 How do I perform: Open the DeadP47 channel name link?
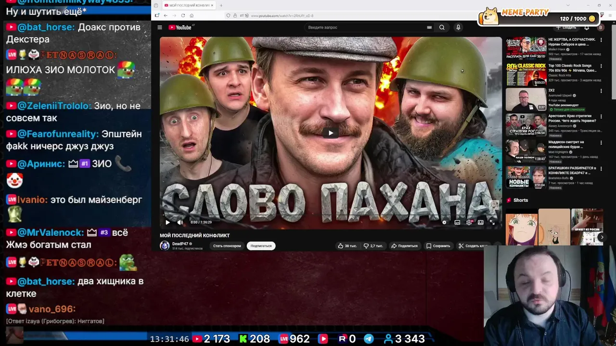point(180,244)
